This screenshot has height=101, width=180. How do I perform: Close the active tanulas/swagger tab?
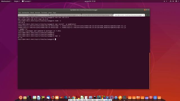(x=143, y=15)
